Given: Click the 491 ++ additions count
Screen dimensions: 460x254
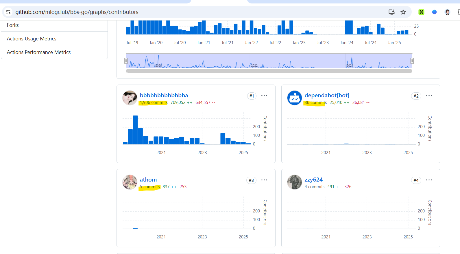Looking at the screenshot, I should (334, 187).
